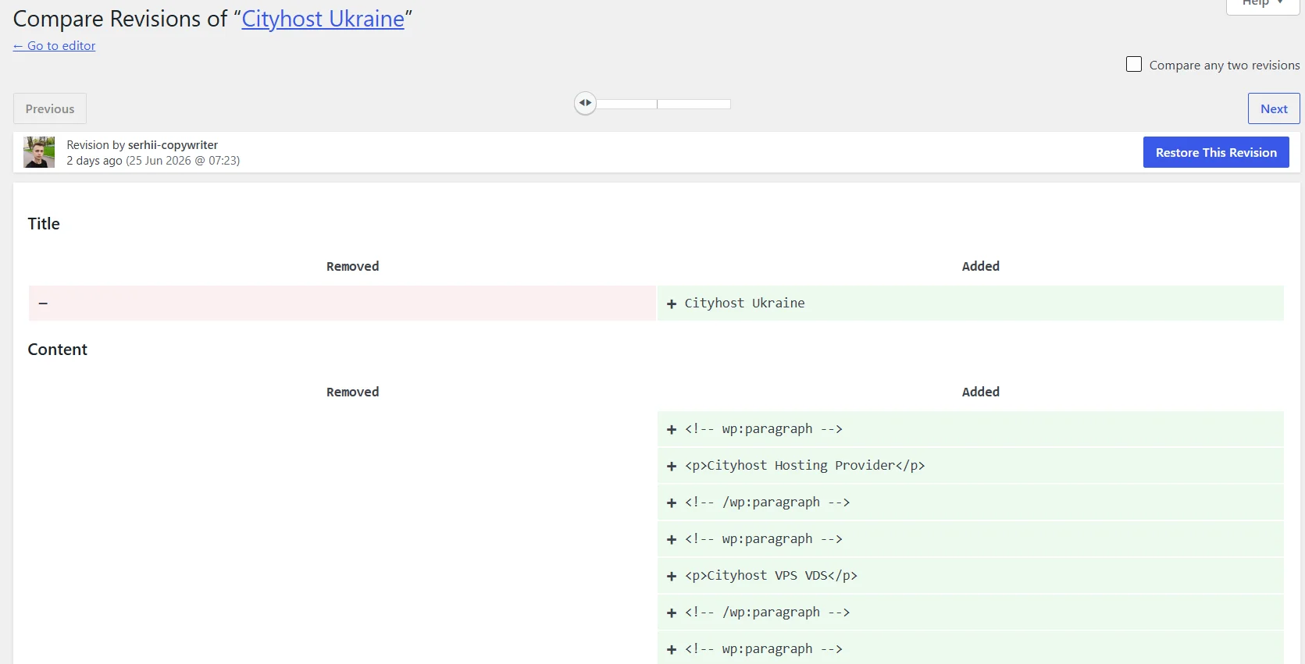Click the middle tick on the revision slider
Screen dimensions: 1305x664
tap(658, 104)
